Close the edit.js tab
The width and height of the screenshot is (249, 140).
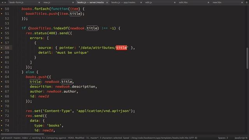175,3
